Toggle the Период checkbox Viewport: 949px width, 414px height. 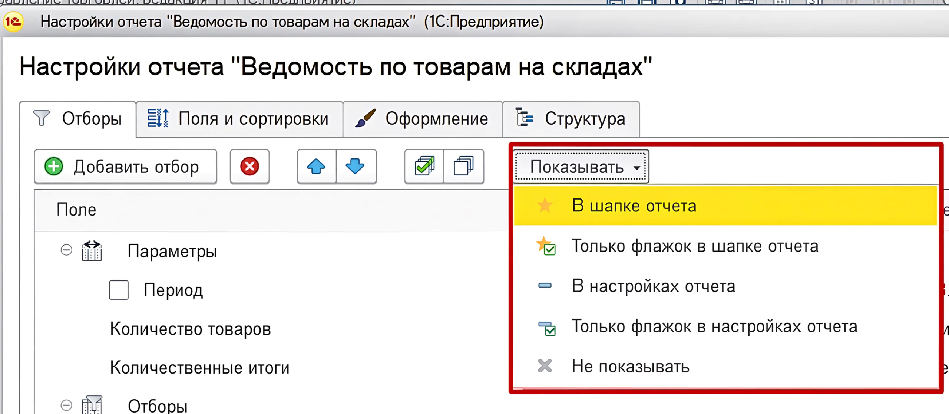point(119,290)
